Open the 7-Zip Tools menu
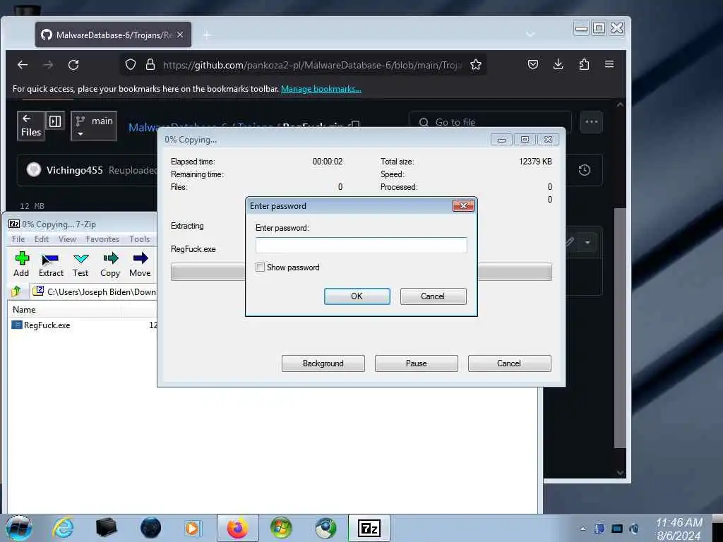This screenshot has height=542, width=723. point(140,239)
